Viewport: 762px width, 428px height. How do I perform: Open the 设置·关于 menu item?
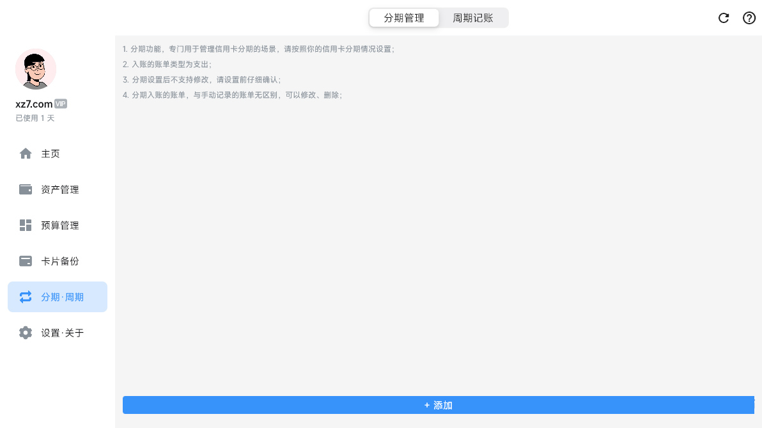pos(58,333)
